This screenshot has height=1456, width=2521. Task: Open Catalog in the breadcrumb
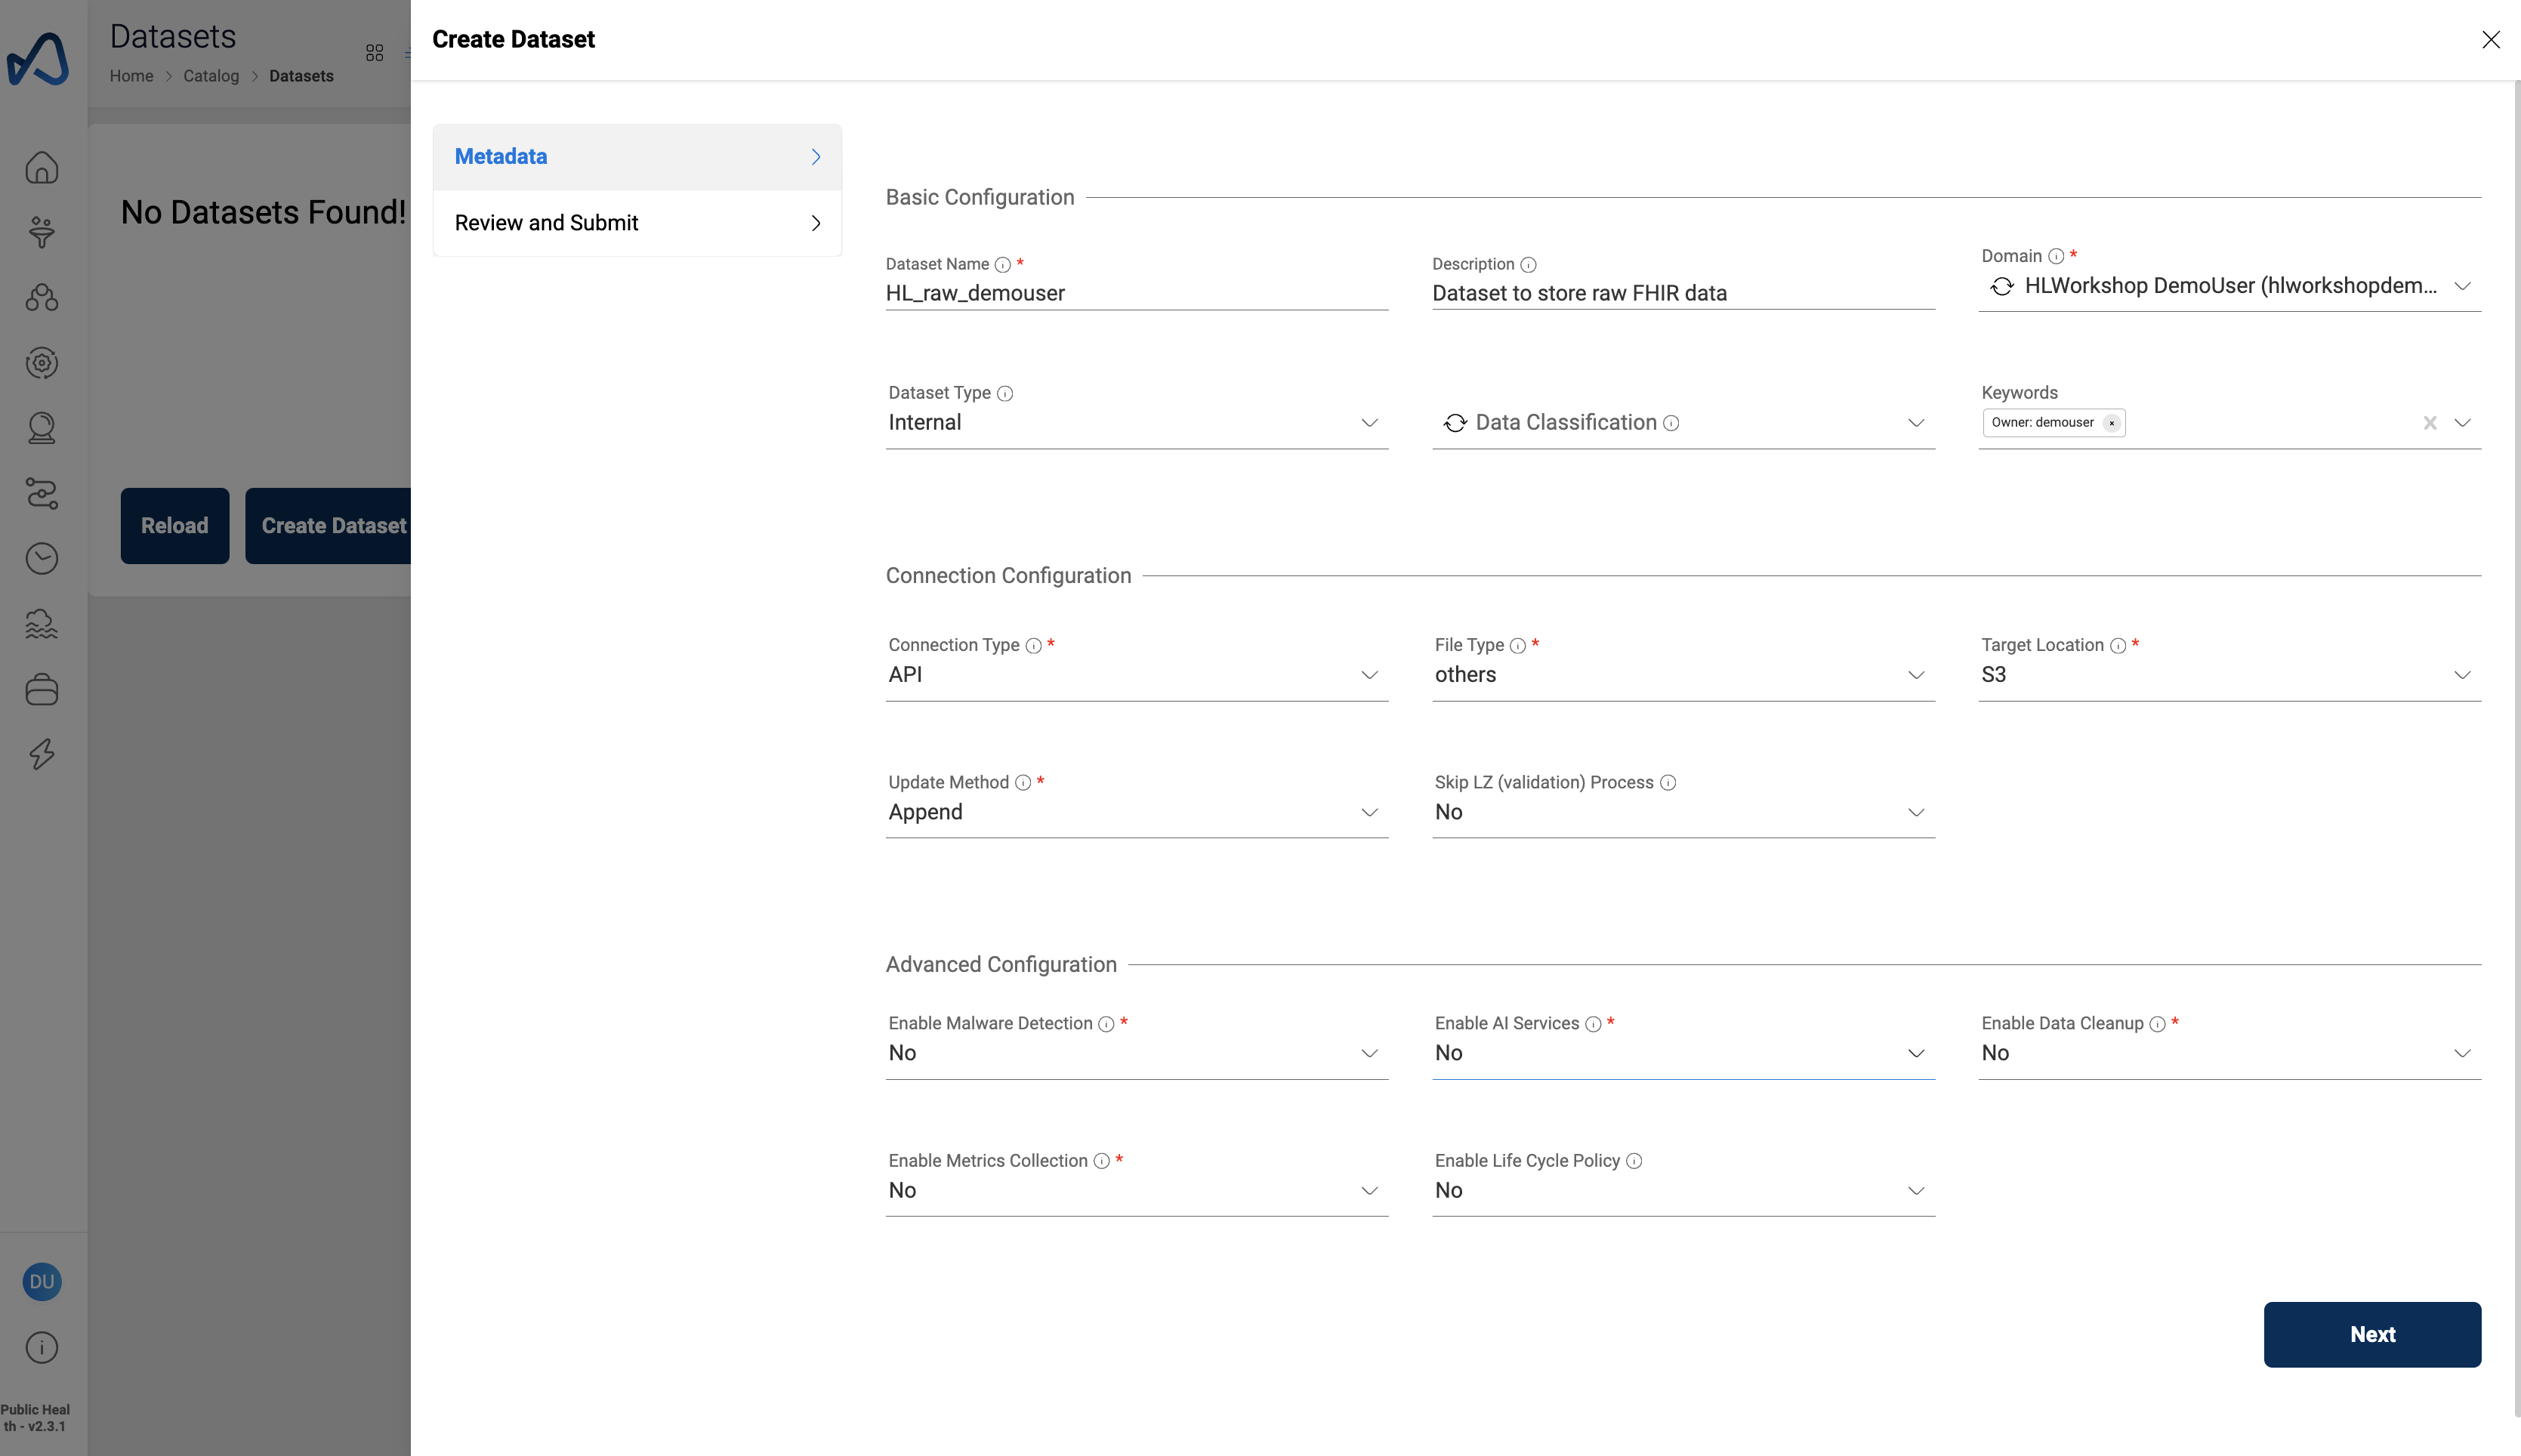pos(211,76)
